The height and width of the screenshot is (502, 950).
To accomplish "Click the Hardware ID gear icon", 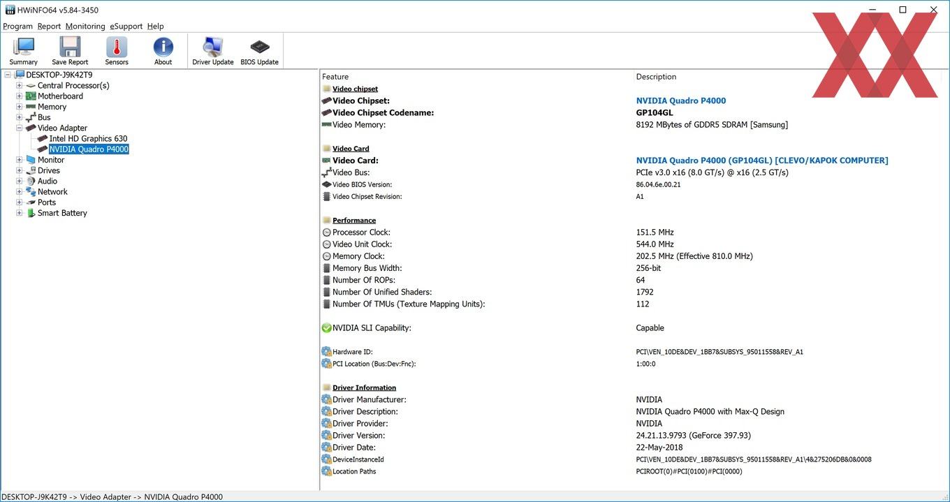I will point(326,352).
